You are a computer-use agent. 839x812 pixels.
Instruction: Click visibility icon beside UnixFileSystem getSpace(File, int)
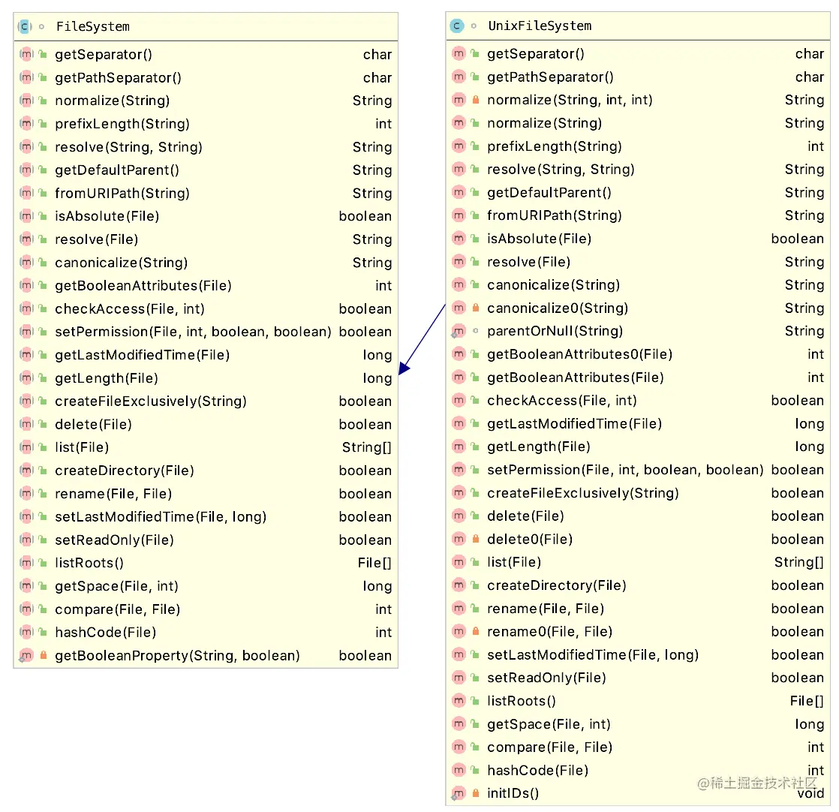pyautogui.click(x=476, y=723)
